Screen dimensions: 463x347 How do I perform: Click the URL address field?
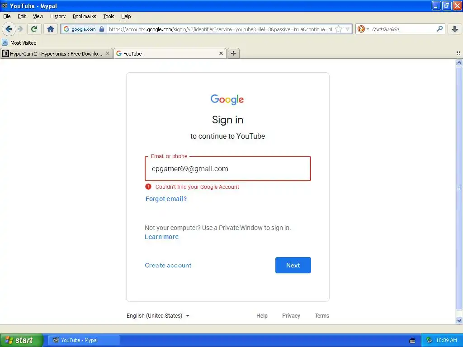click(220, 29)
